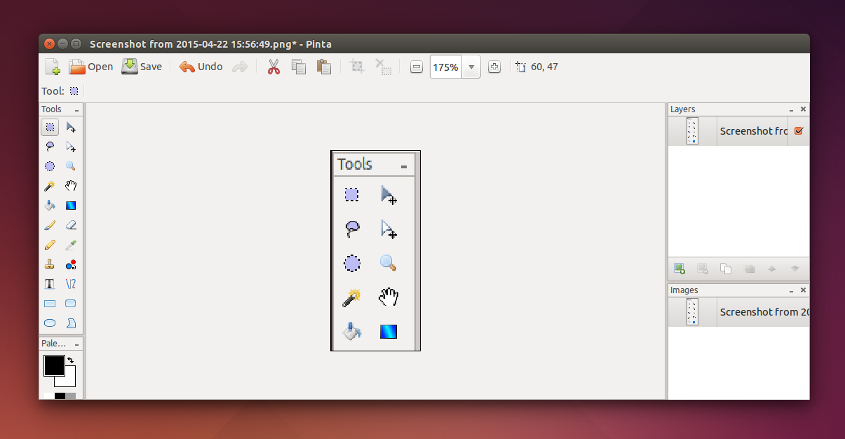Select the Color Picker tool
The height and width of the screenshot is (439, 845).
click(x=70, y=245)
